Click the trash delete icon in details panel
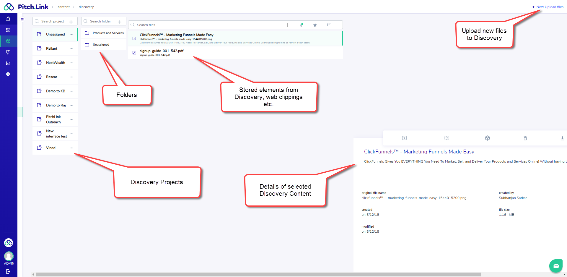This screenshot has height=277, width=567. click(525, 138)
